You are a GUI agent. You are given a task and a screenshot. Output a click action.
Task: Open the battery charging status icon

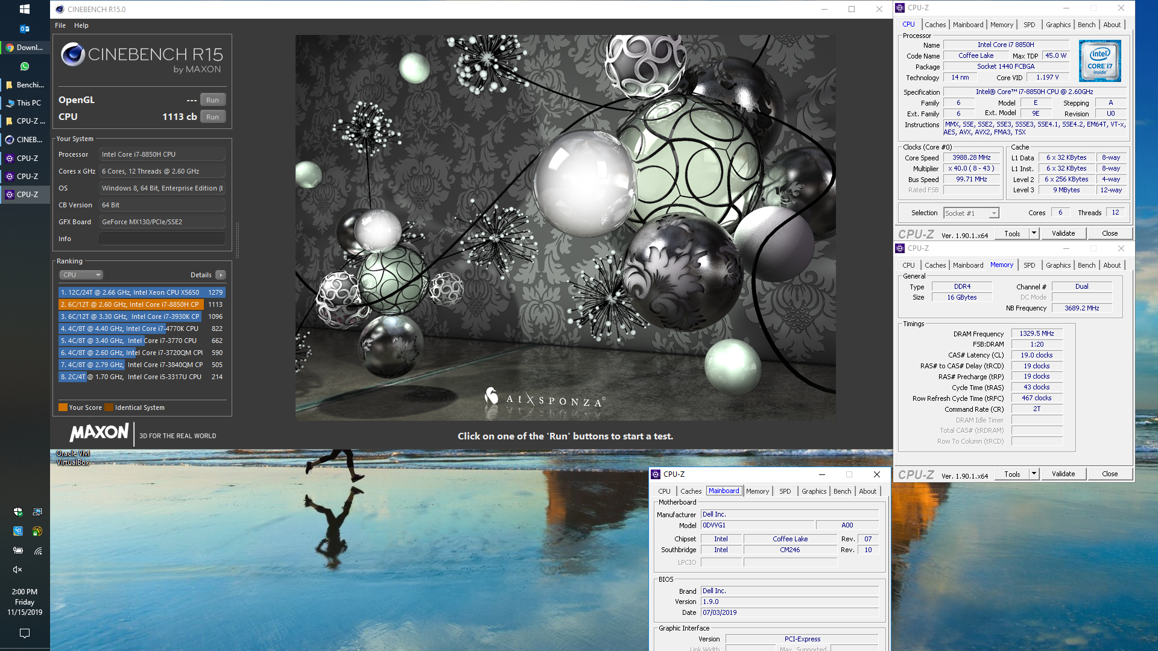point(18,550)
